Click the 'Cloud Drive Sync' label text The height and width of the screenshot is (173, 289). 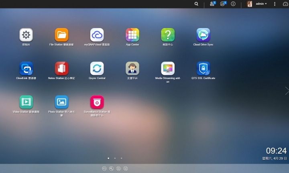point(203,45)
